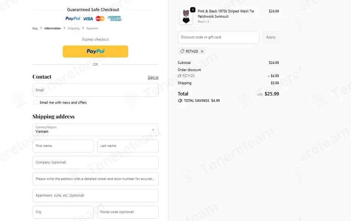This screenshot has width=351, height=221.
Task: Click into the First name field
Action: coord(63,146)
